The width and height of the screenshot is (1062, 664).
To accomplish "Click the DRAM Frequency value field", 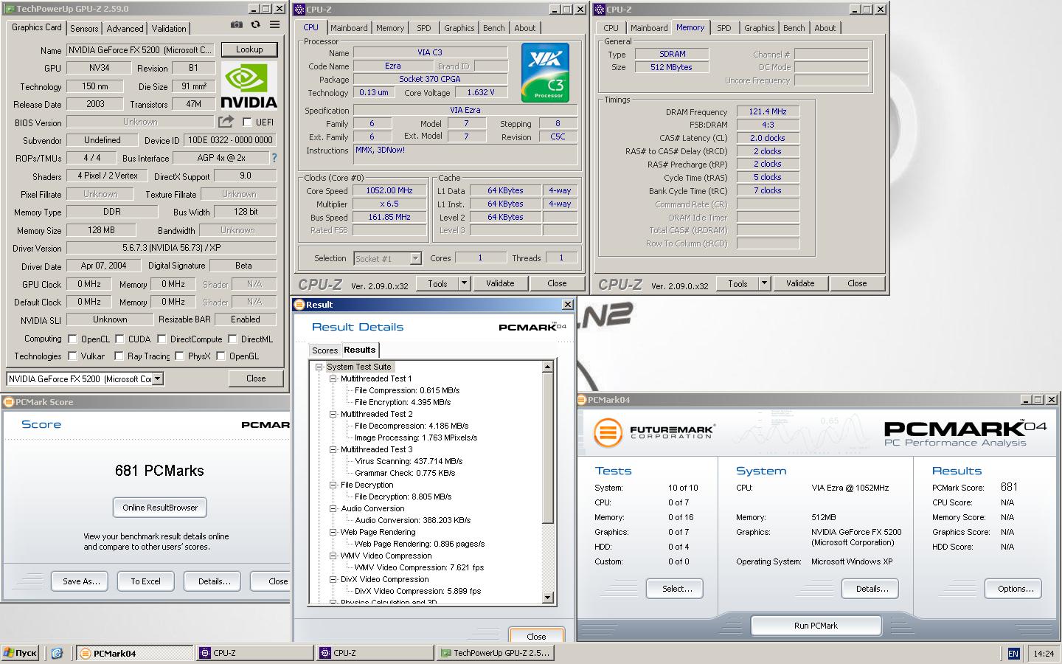I will click(x=768, y=111).
